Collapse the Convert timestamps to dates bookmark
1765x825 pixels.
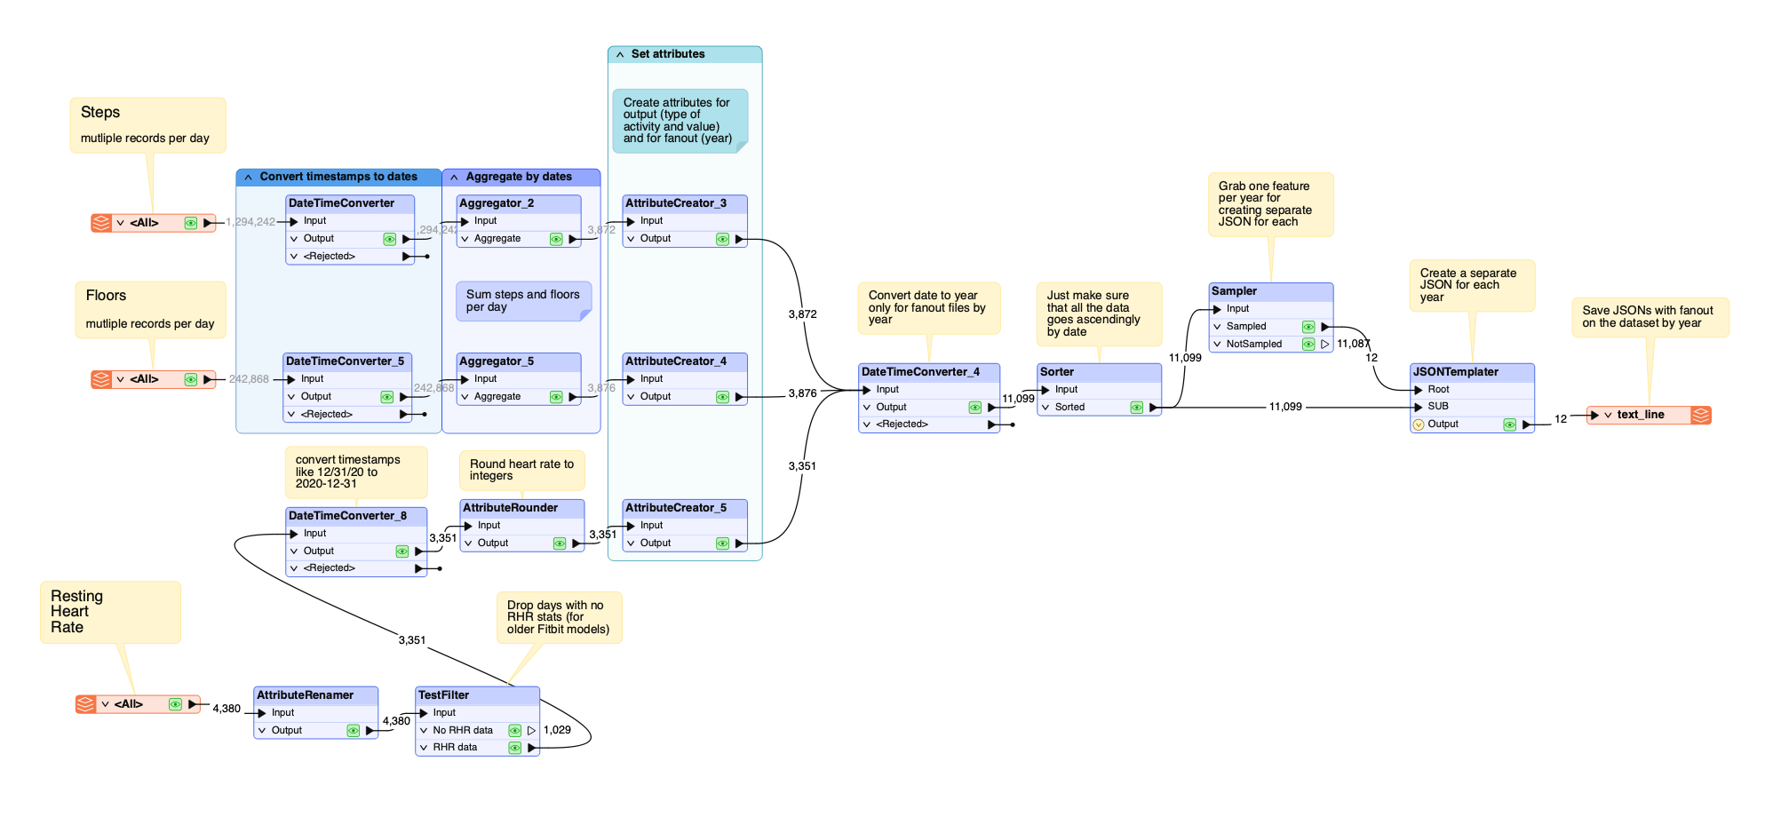point(247,177)
